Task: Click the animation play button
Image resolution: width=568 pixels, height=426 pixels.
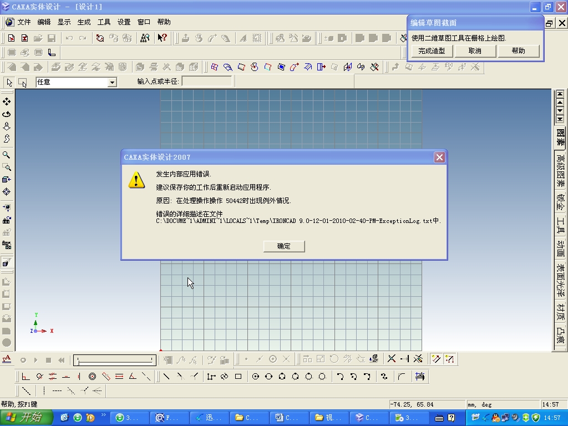Action: (x=35, y=360)
